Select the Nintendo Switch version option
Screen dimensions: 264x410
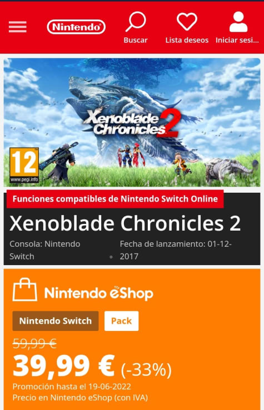pyautogui.click(x=56, y=321)
